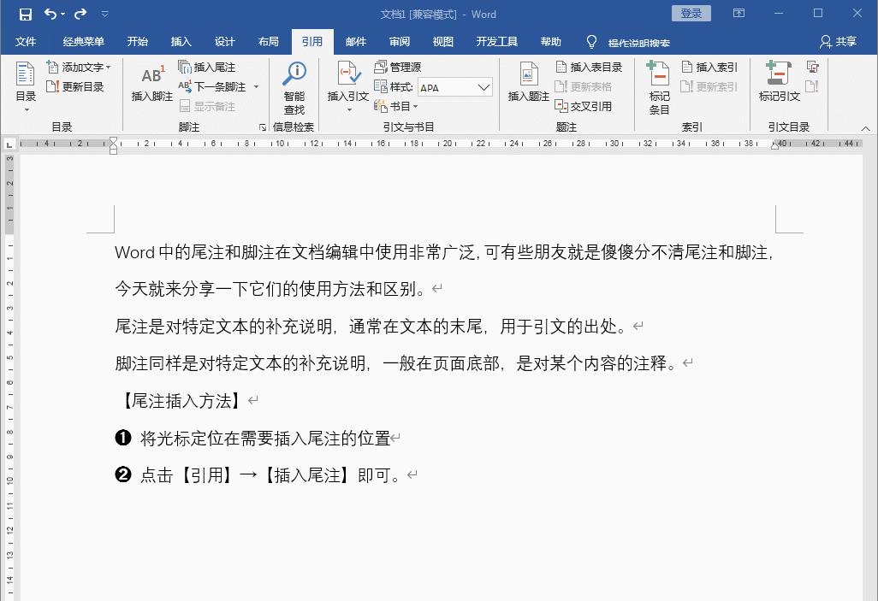Switch to the 视图 tab

443,41
